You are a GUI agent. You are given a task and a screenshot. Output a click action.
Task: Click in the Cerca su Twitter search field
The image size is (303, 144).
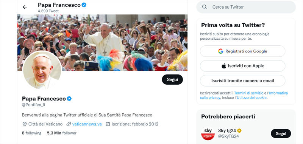pos(246,7)
